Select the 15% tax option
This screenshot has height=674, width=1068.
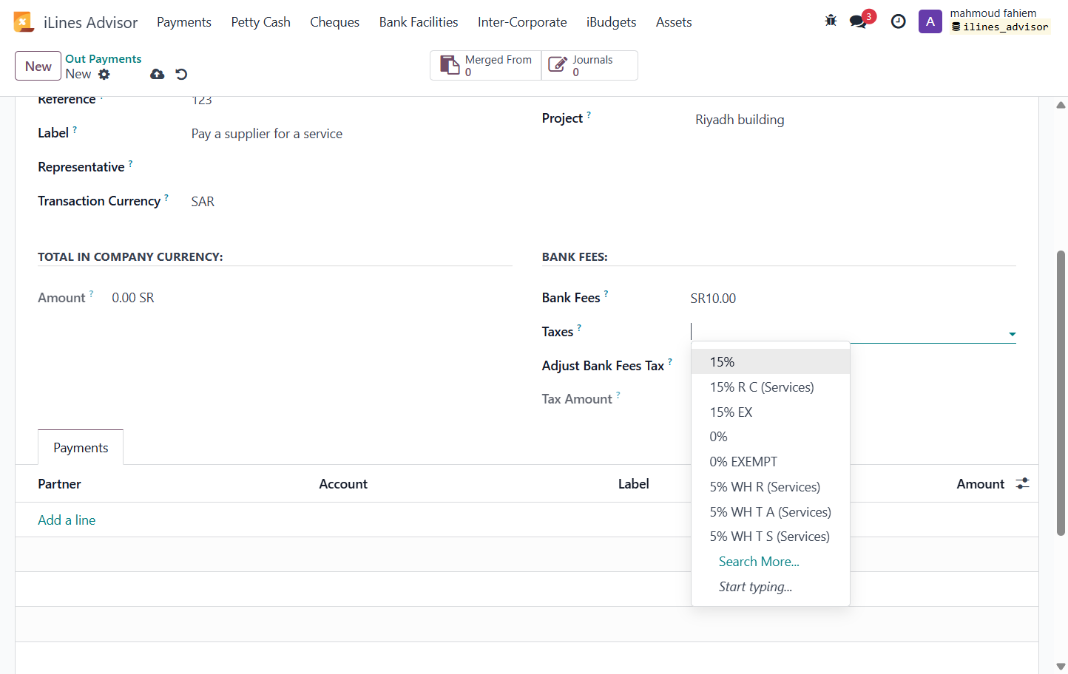click(x=771, y=362)
